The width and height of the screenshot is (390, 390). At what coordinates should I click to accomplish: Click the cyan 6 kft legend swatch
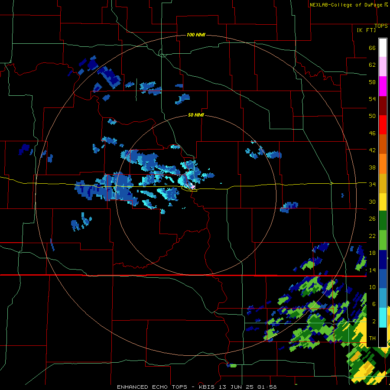click(x=383, y=318)
